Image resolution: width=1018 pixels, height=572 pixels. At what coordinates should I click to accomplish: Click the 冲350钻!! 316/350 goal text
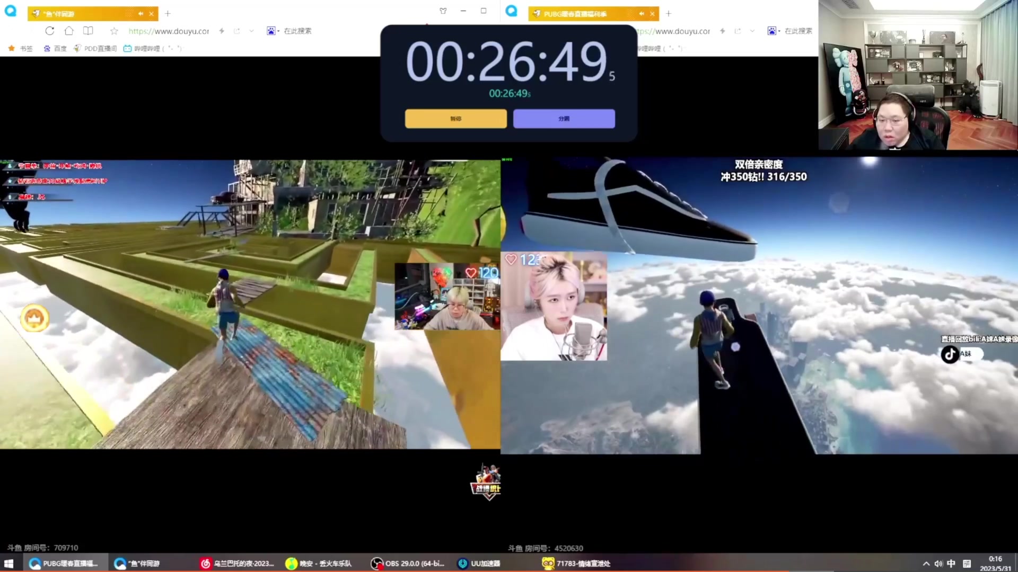pos(763,177)
